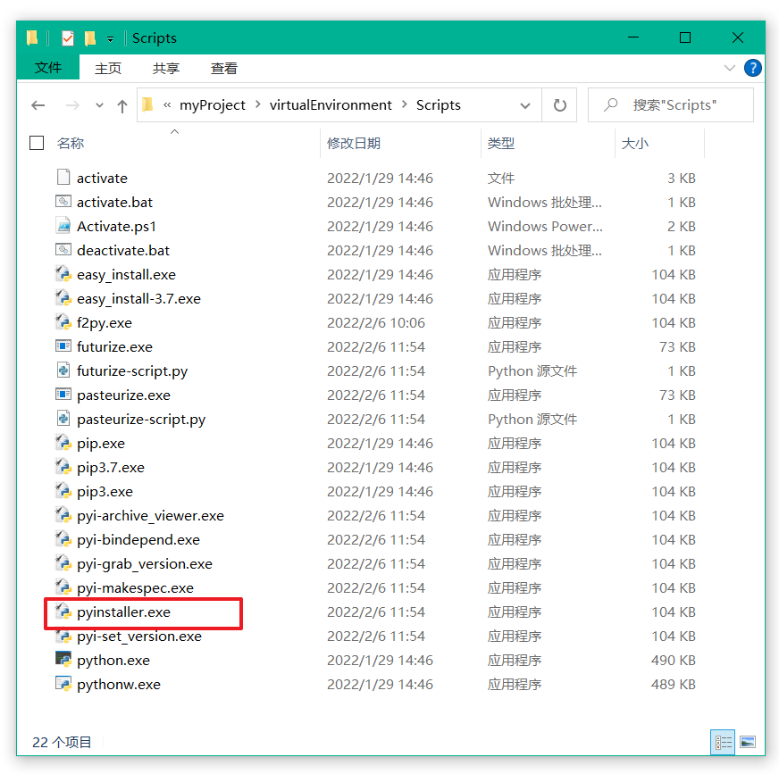Click the pyi-archive_viewer.exe icon
Screen dimensions: 779x774
click(x=63, y=515)
